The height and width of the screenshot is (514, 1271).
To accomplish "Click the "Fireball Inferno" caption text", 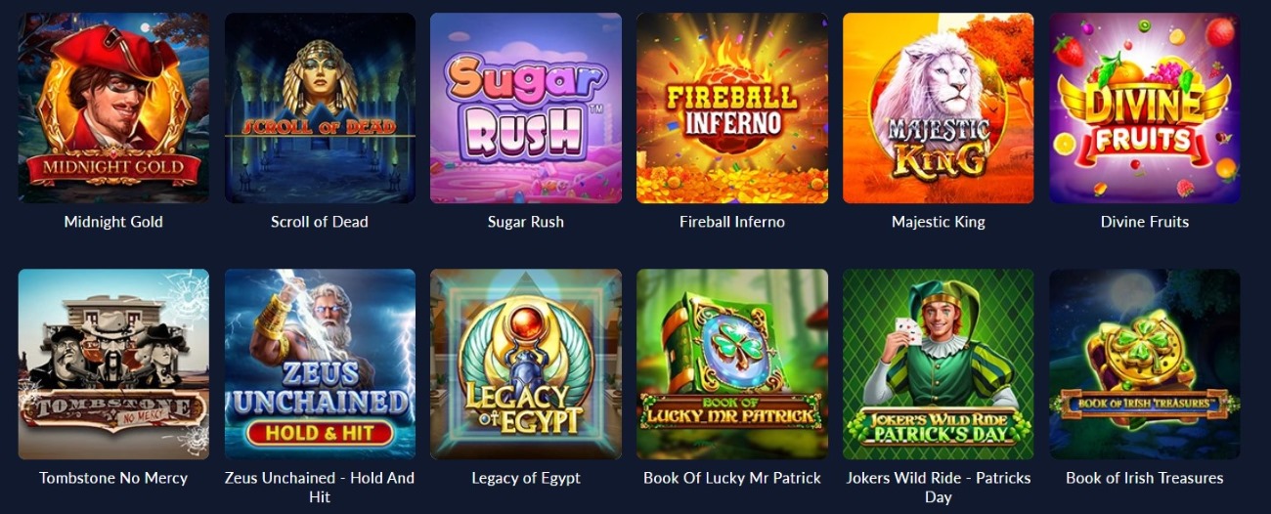I will click(x=732, y=222).
